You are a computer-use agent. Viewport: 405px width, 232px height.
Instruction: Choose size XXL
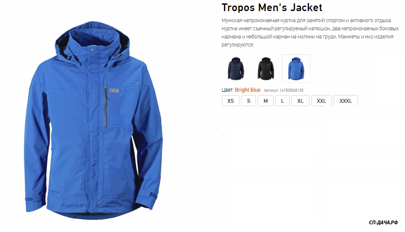point(321,101)
